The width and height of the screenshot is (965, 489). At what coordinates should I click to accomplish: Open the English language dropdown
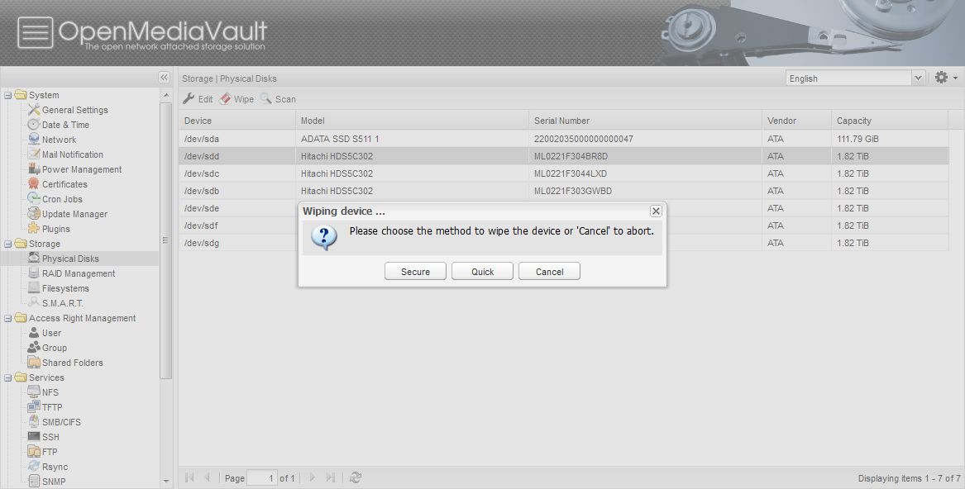coord(918,78)
